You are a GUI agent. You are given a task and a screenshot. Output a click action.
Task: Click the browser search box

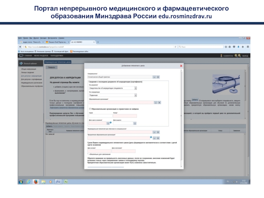pos(201,47)
